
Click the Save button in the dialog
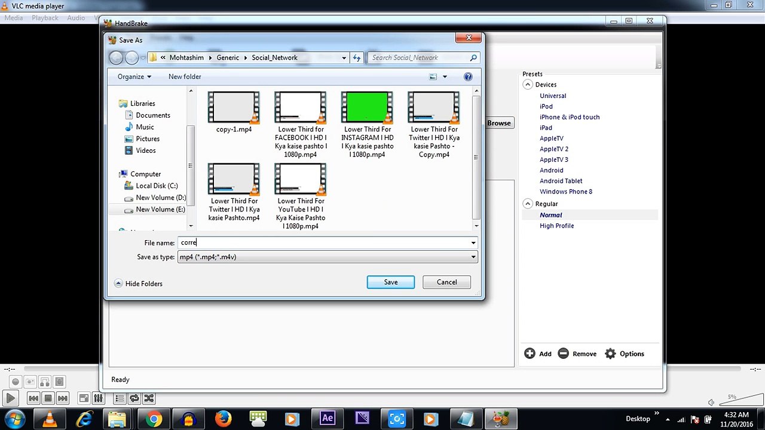(x=390, y=282)
